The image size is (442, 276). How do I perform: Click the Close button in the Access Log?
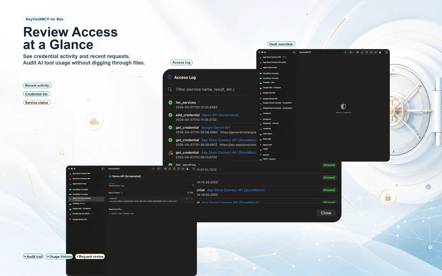[x=326, y=213]
